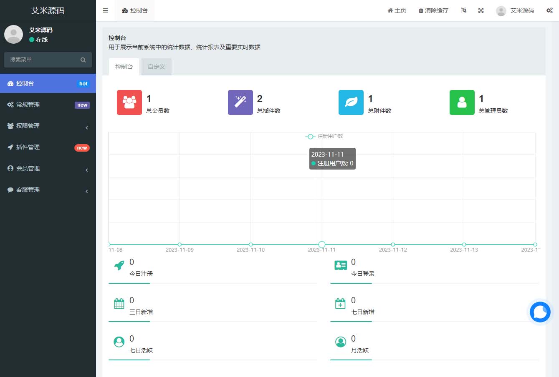
Task: Click the red 总会员数 members icon
Action: (129, 102)
